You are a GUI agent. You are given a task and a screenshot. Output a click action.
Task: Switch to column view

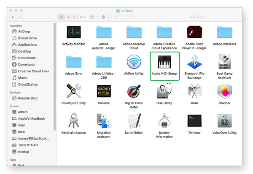pos(75,17)
